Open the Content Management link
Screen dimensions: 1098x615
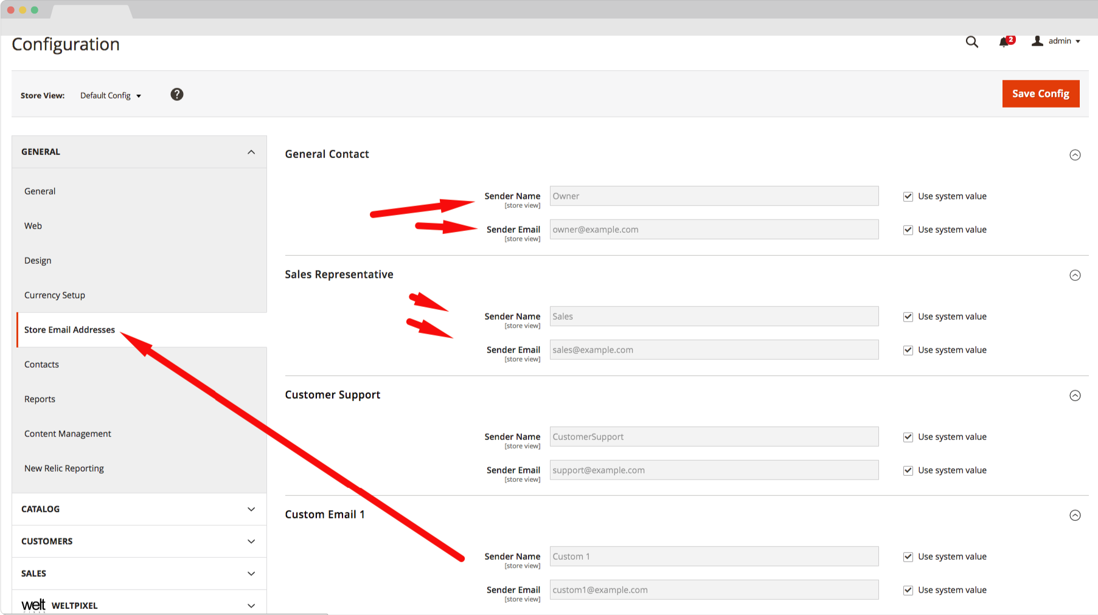(68, 434)
